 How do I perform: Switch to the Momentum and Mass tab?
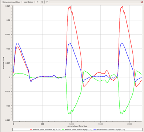[x=11, y=2]
